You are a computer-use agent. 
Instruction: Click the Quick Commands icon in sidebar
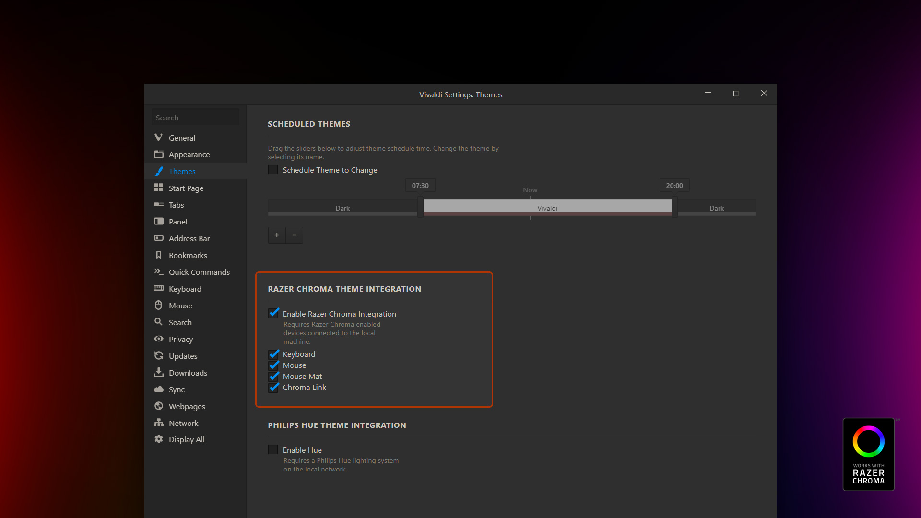coord(158,272)
